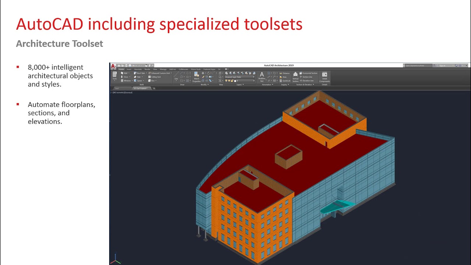Toggle the layer lightbulb on/off icon
This screenshot has height=265, width=471.
click(x=226, y=81)
